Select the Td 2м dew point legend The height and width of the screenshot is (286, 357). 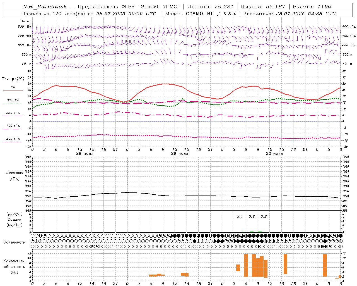[x=13, y=100]
